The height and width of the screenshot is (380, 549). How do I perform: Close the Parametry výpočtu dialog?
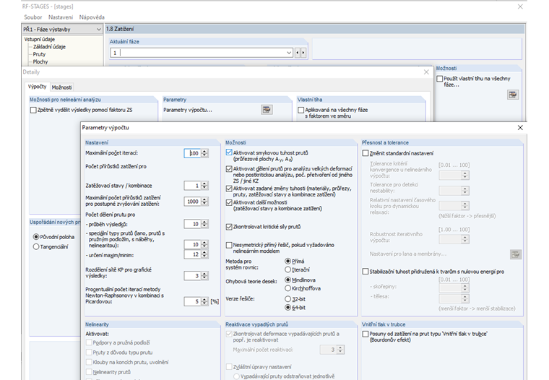[x=520, y=128]
